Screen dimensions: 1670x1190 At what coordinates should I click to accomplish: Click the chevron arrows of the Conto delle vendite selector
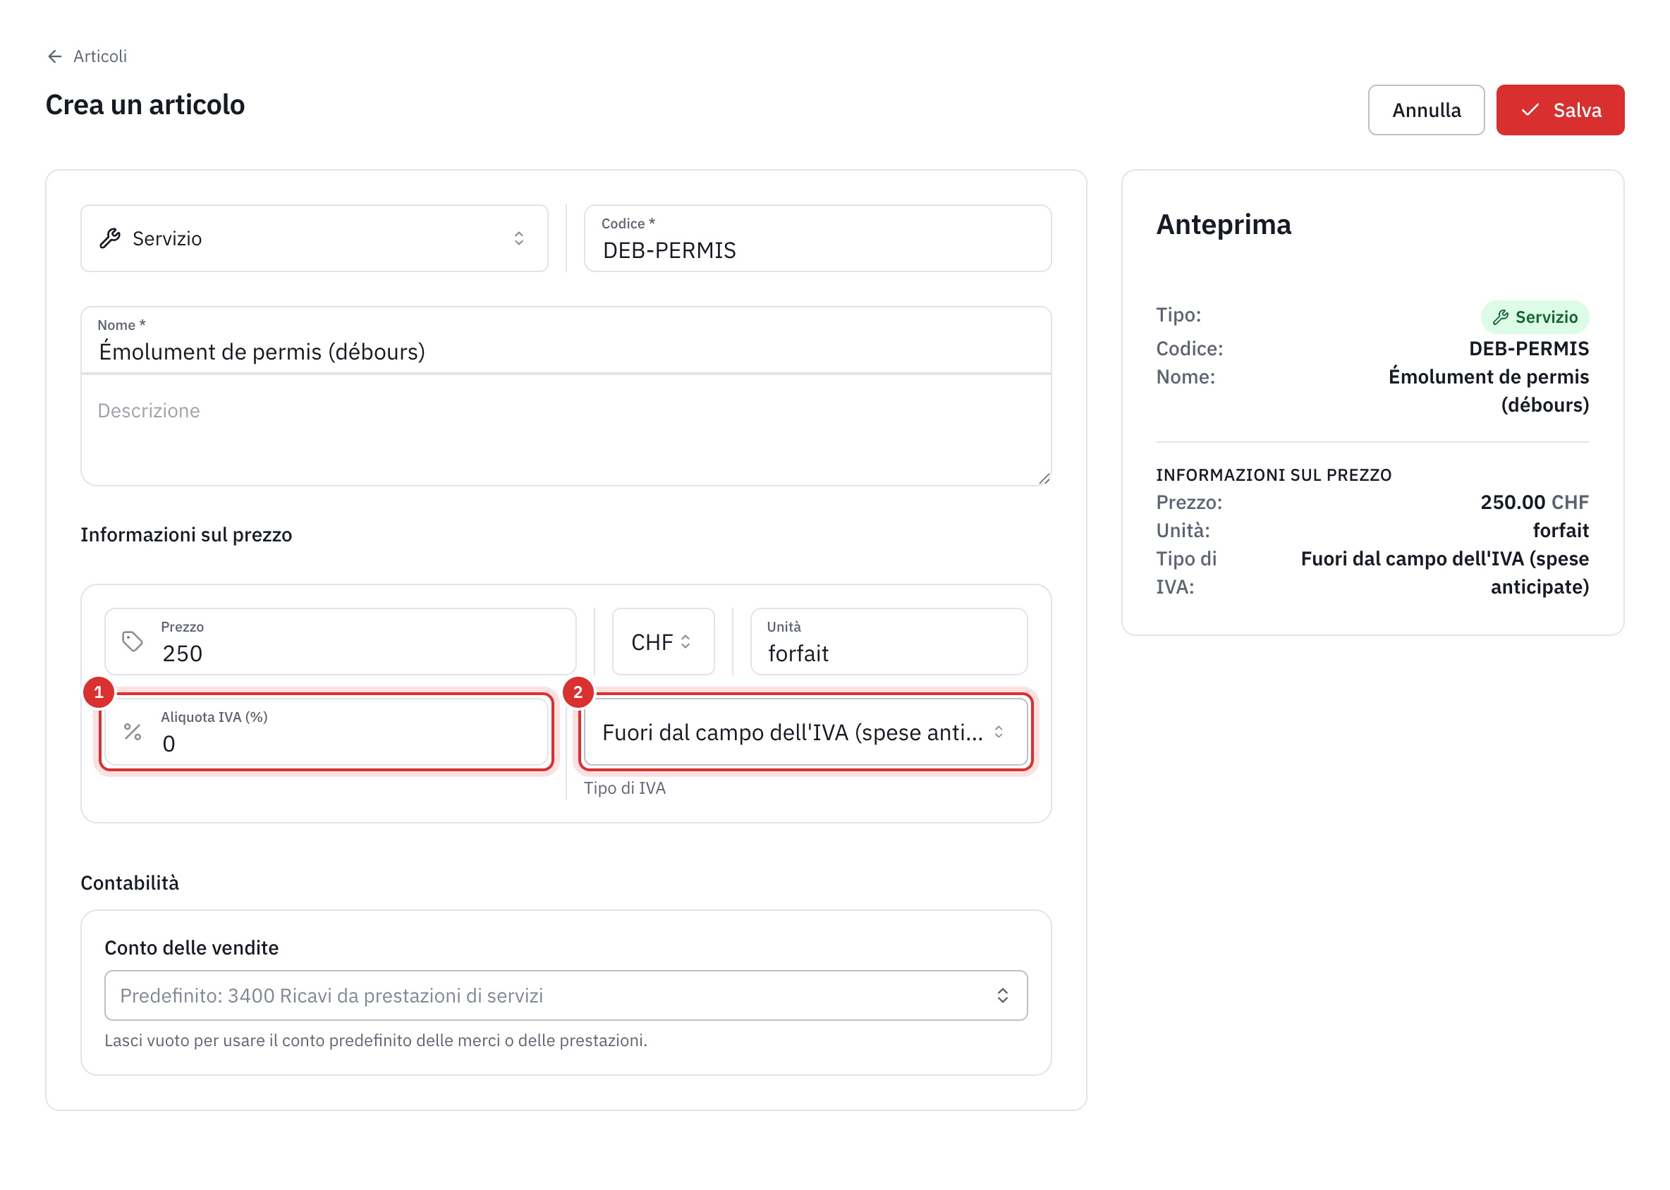(1002, 995)
